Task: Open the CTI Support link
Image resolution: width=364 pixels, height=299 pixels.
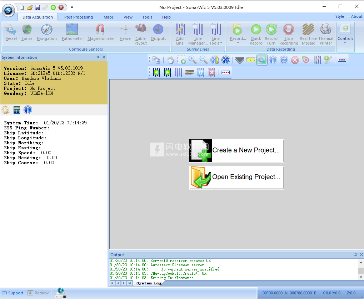Action: pos(12,293)
